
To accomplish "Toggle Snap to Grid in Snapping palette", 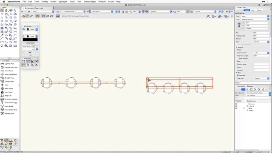I will tap(24, 61).
